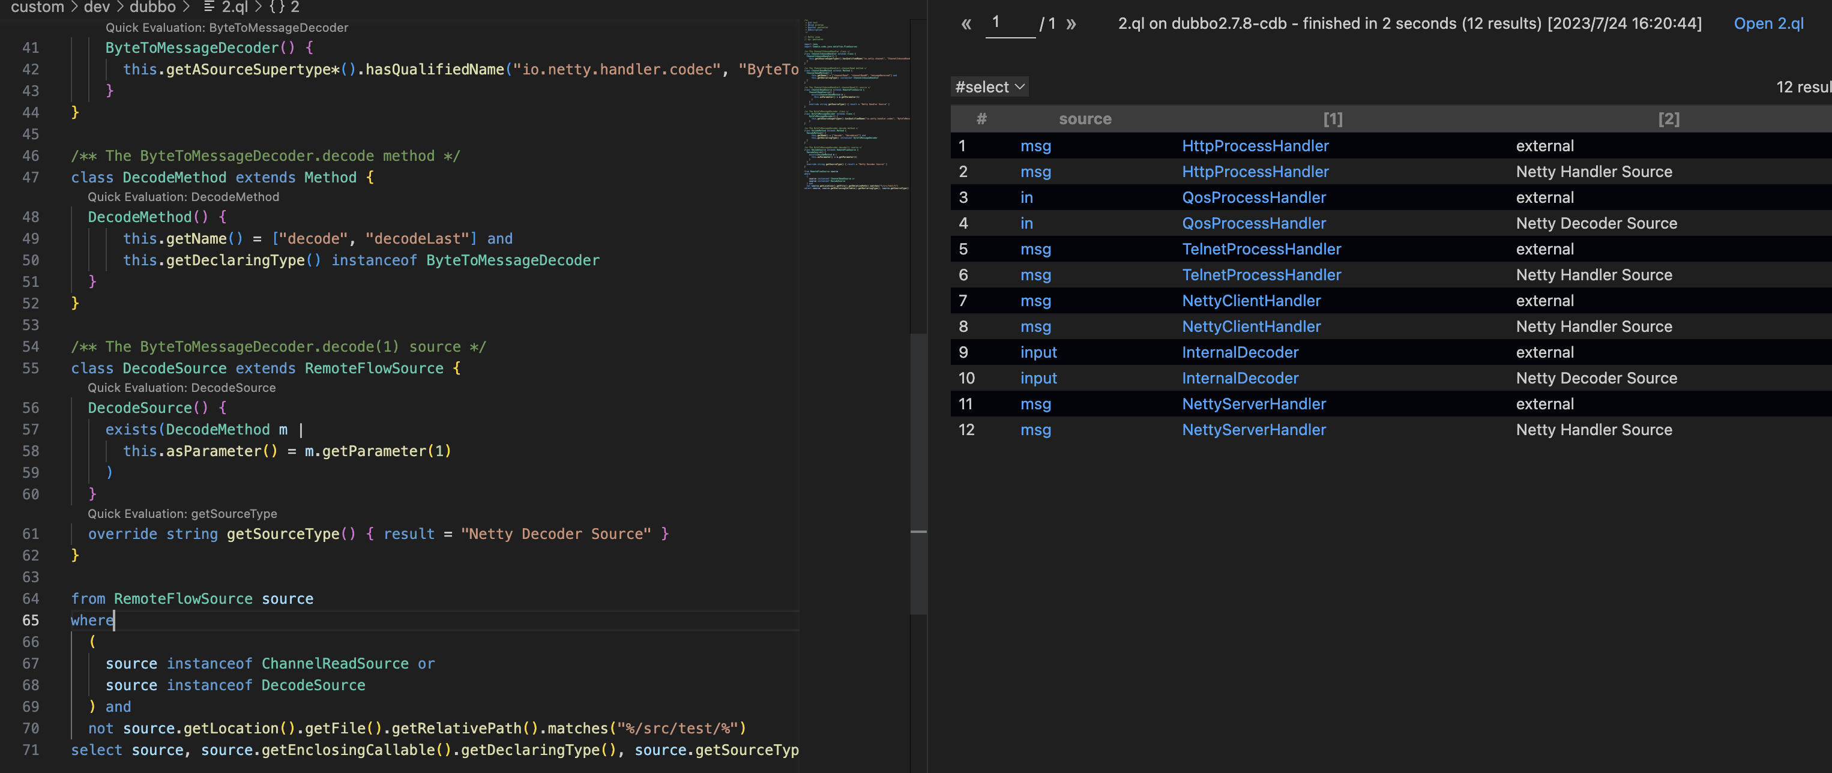The width and height of the screenshot is (1832, 773).
Task: Click the 'dubbo' breadcrumb segment
Action: tap(152, 7)
